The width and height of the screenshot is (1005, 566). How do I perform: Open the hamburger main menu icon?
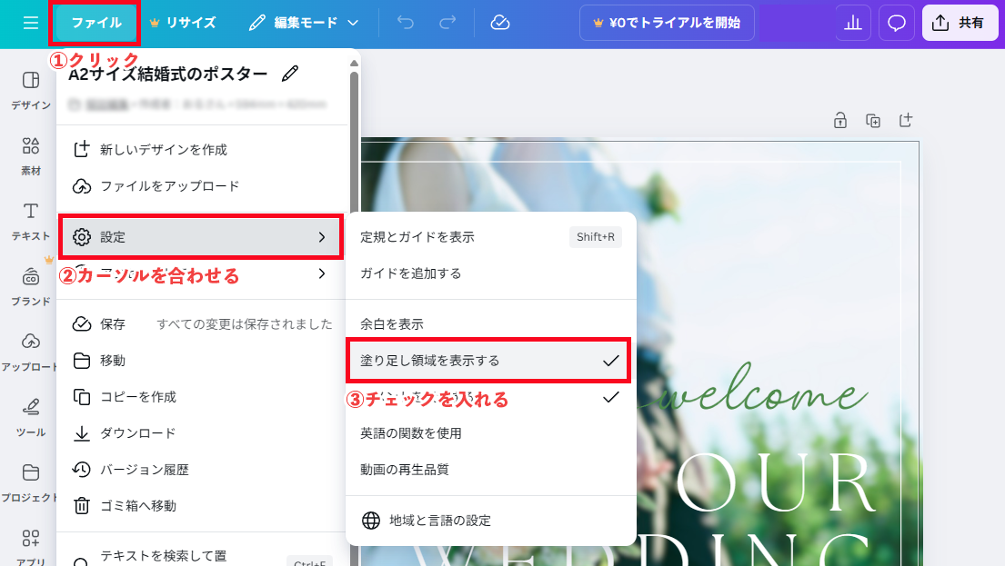coord(30,23)
